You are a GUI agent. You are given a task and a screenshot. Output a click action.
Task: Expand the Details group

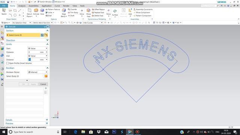47,120
